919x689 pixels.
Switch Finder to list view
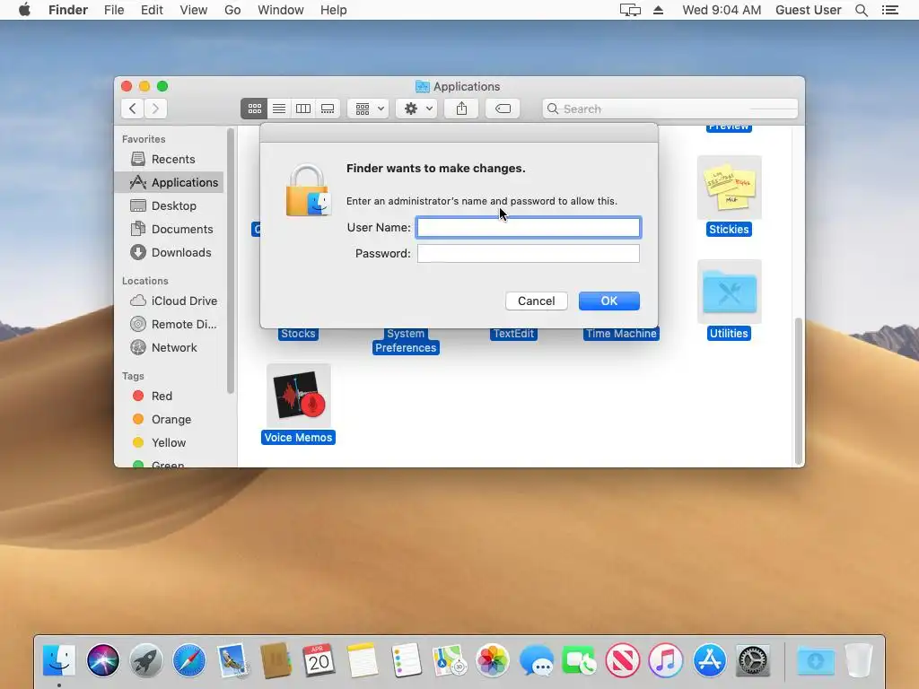(279, 109)
